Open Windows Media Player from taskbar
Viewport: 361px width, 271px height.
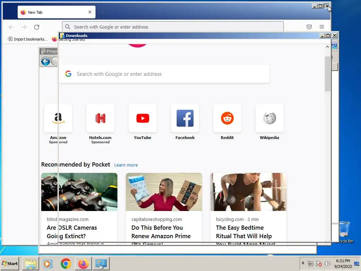click(48, 264)
